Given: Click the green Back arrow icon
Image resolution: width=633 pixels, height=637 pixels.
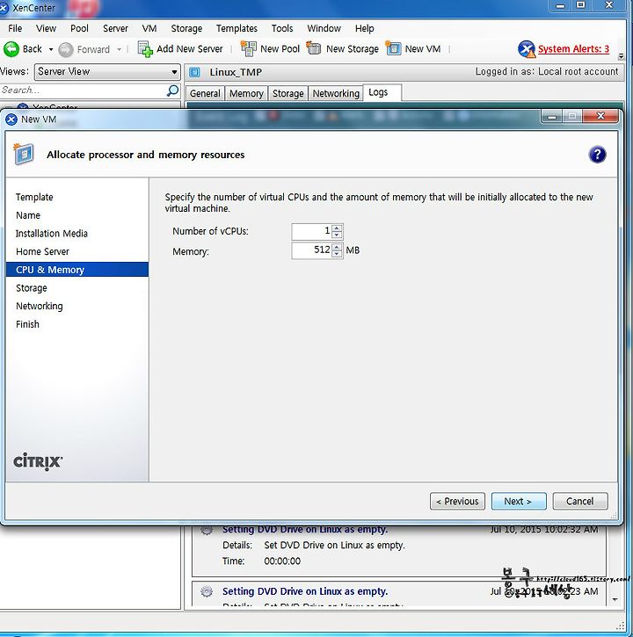Looking at the screenshot, I should pyautogui.click(x=11, y=49).
